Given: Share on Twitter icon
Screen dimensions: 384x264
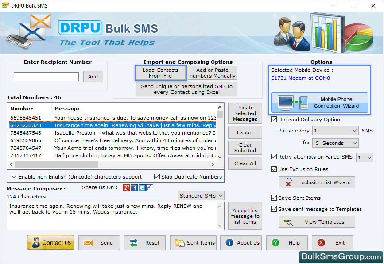Looking at the screenshot, I should coord(142,188).
